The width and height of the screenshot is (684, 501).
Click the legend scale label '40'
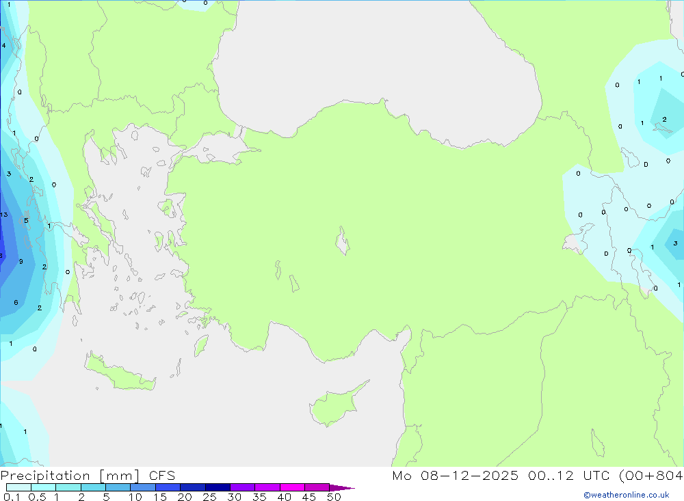click(285, 497)
